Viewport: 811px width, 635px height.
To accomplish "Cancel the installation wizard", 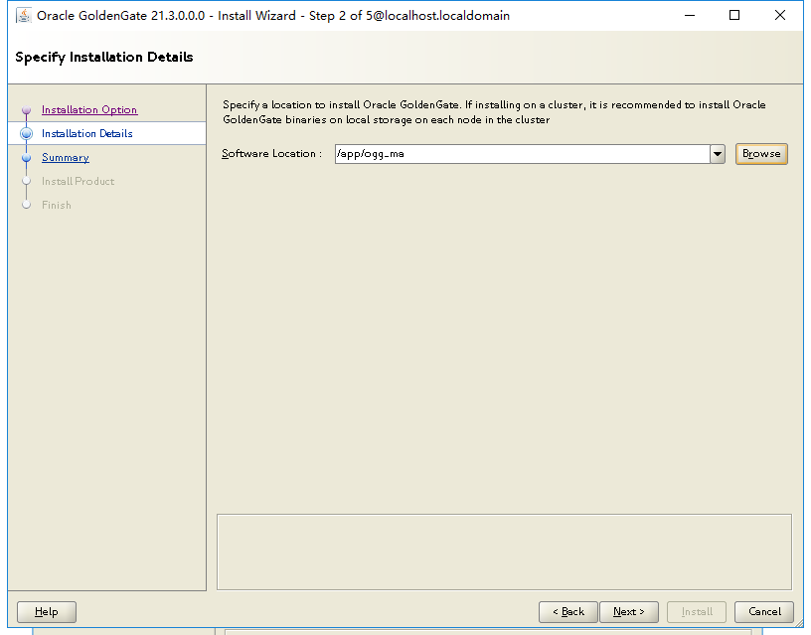I will point(764,612).
